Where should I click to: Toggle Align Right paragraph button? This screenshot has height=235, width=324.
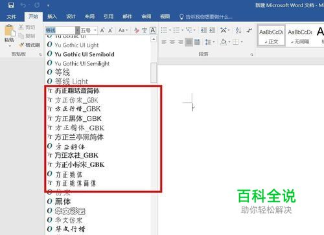click(x=181, y=42)
